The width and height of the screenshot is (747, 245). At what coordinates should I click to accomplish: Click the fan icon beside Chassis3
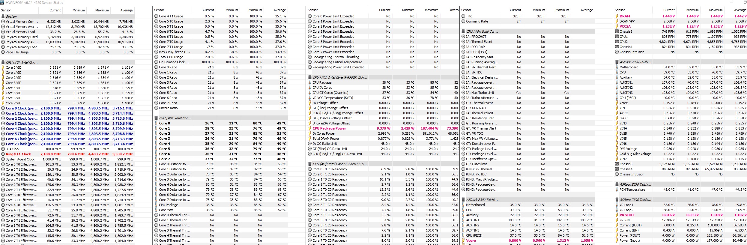(x=617, y=31)
